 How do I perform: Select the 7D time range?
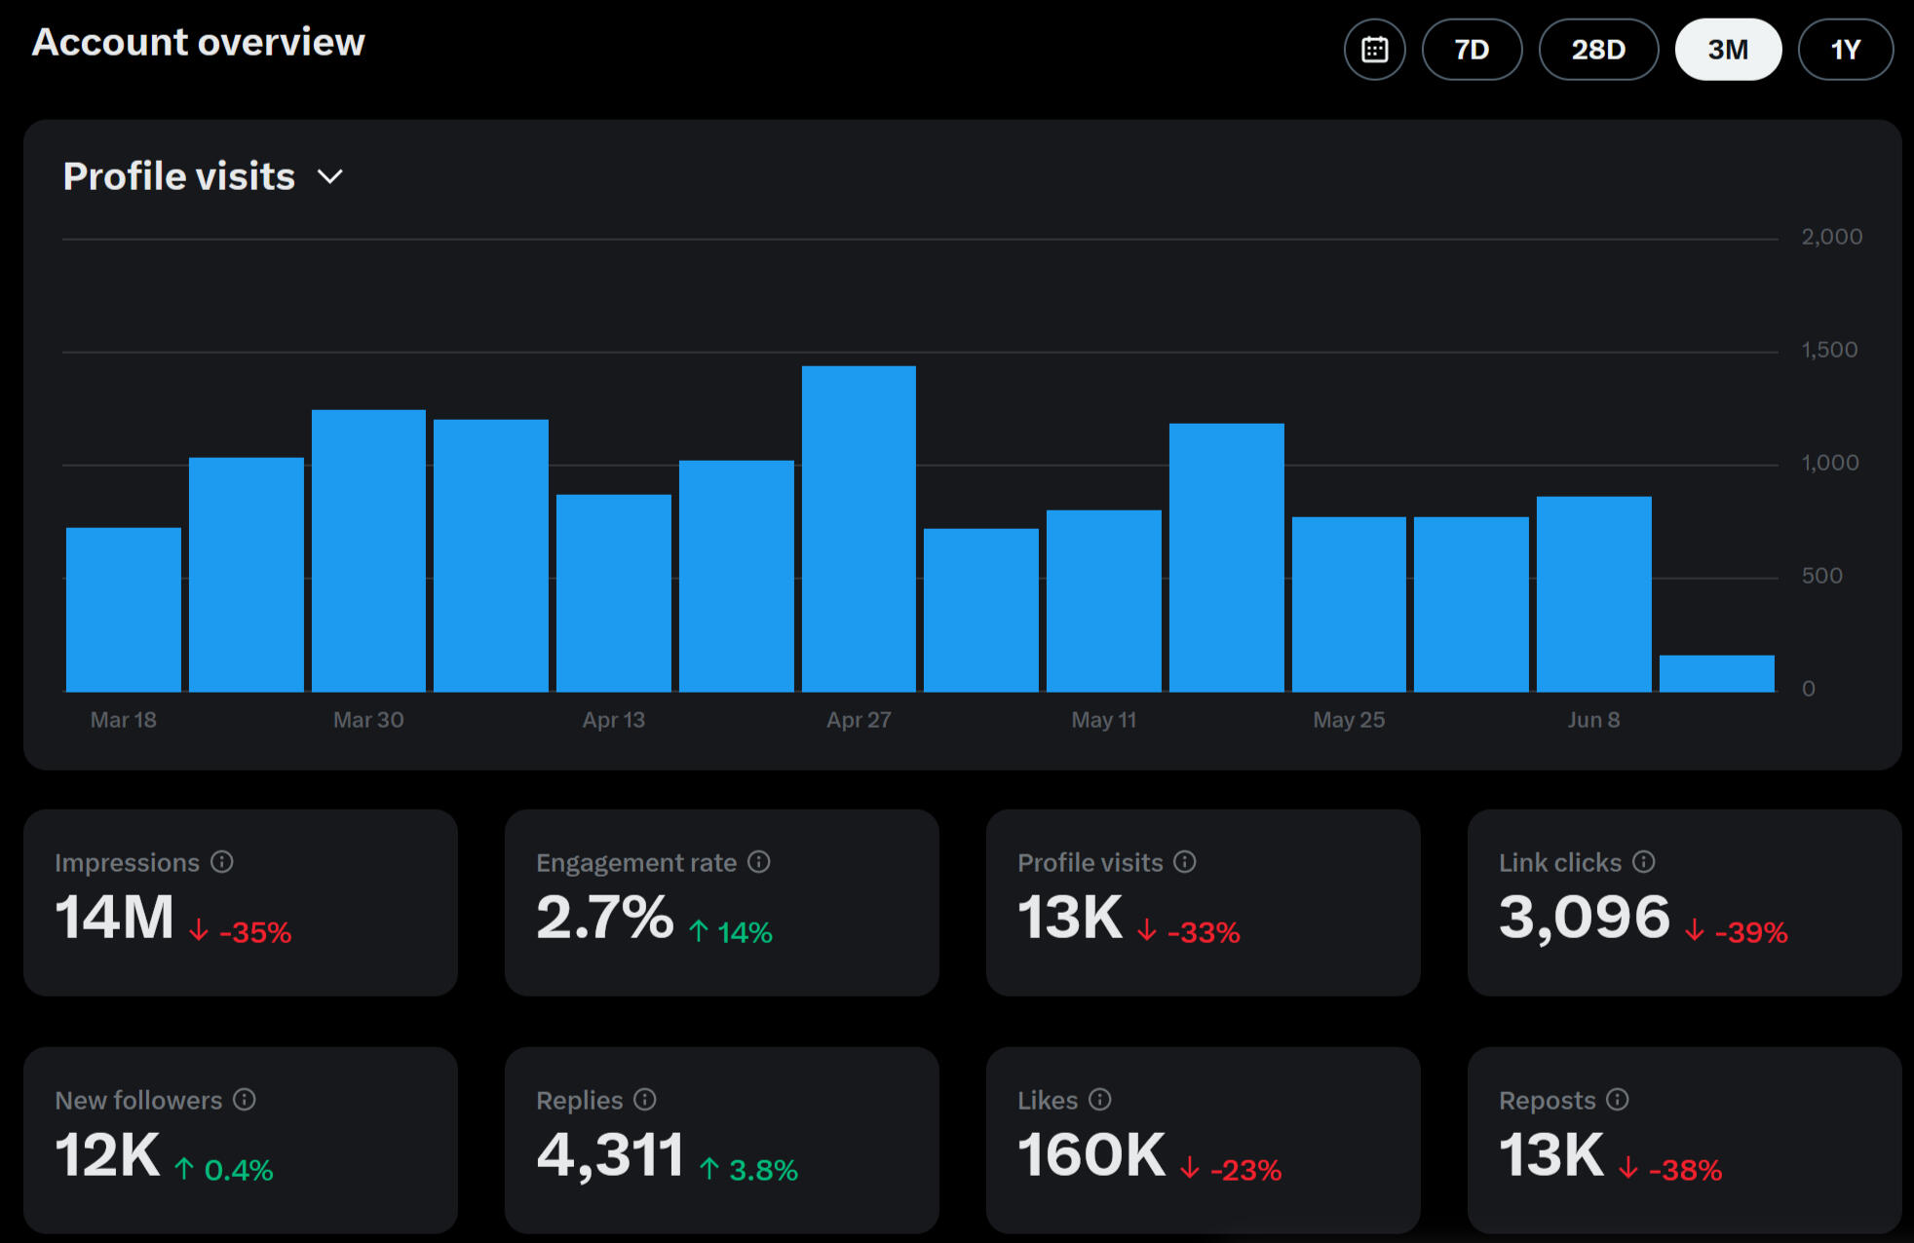pyautogui.click(x=1472, y=50)
